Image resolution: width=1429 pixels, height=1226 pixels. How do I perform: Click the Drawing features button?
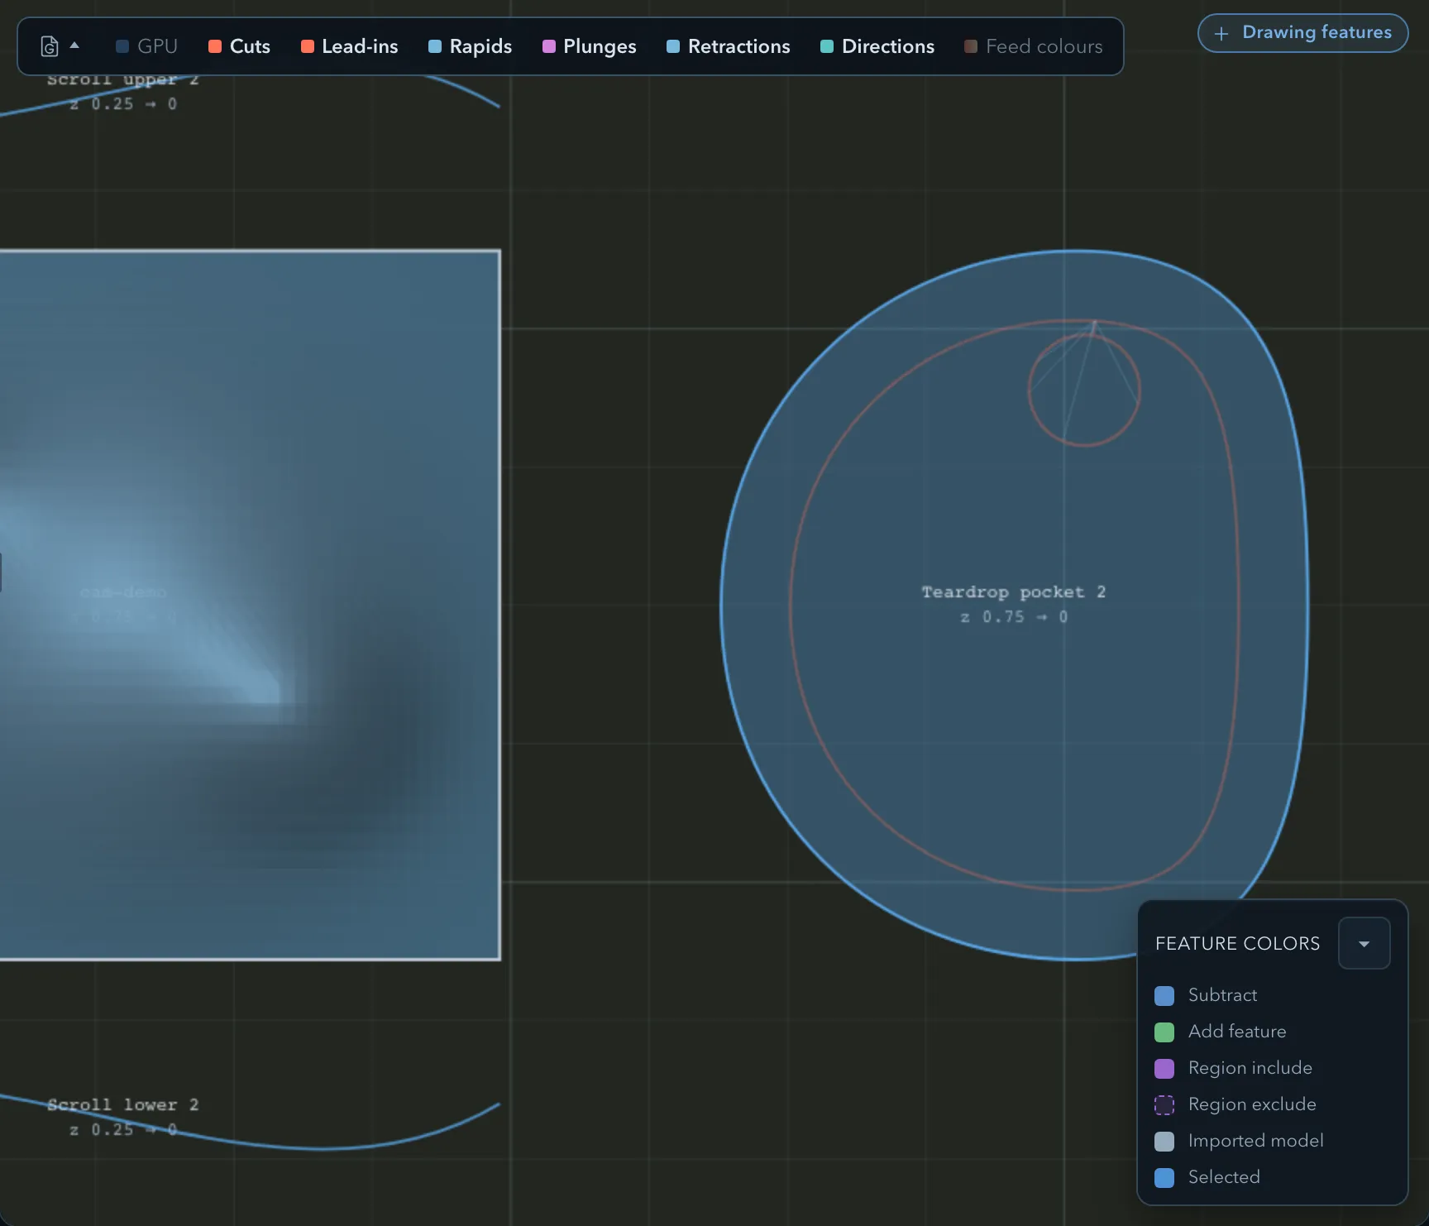pyautogui.click(x=1302, y=33)
